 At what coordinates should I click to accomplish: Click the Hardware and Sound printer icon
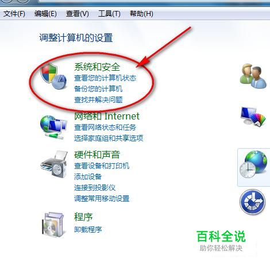tap(54, 164)
